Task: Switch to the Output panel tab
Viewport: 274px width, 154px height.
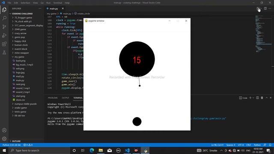Action: (66, 98)
